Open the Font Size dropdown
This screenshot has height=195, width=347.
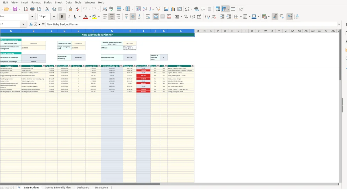pyautogui.click(x=54, y=17)
